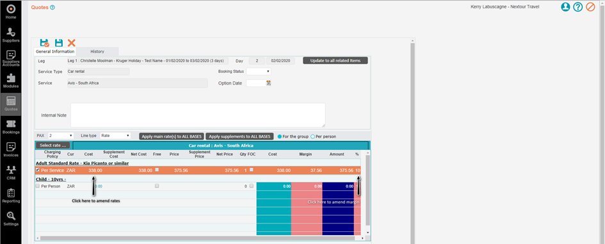Image resolution: width=605 pixels, height=244 pixels.
Task: Click the Select rate ... button
Action: (53, 145)
